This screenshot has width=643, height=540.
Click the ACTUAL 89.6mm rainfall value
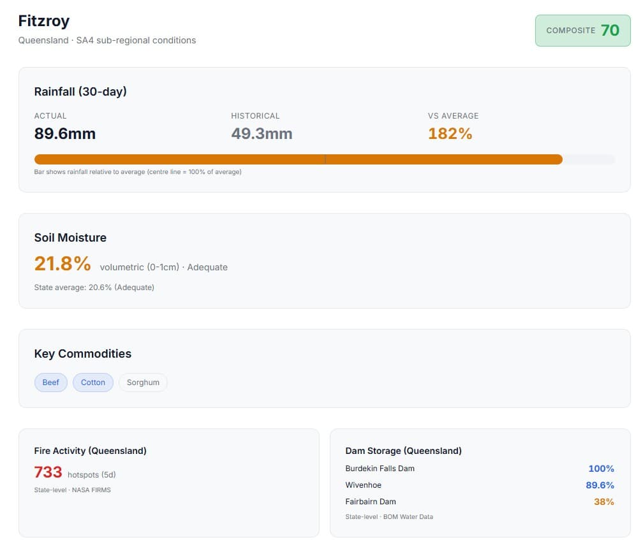pos(64,133)
